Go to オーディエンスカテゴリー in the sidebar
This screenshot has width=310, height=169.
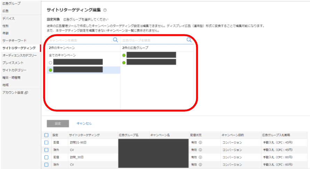19,55
